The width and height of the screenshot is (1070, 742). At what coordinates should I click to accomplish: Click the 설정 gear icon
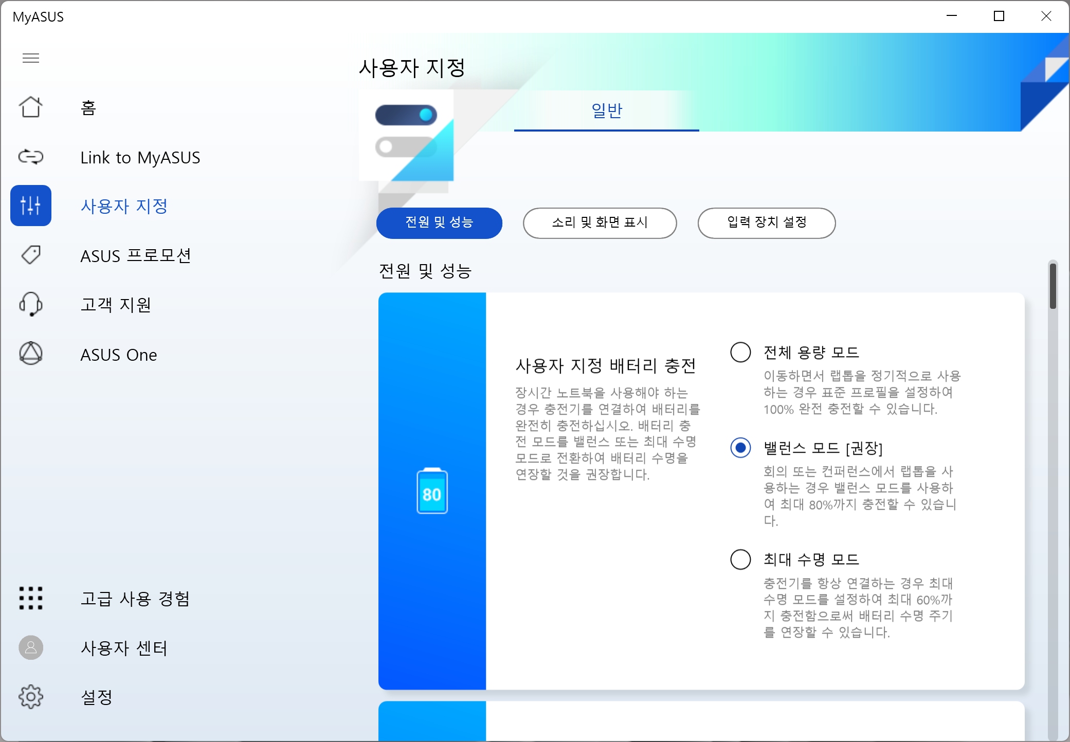[x=31, y=697]
